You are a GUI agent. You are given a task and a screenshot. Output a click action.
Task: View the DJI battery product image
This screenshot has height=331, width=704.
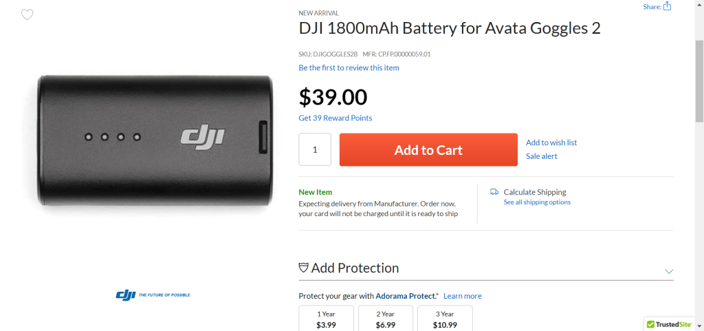point(155,140)
